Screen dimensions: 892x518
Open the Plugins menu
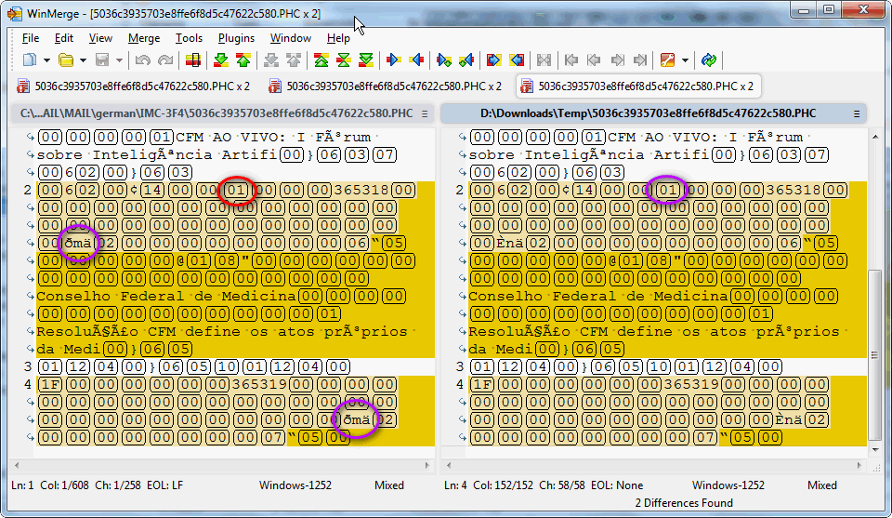(236, 38)
